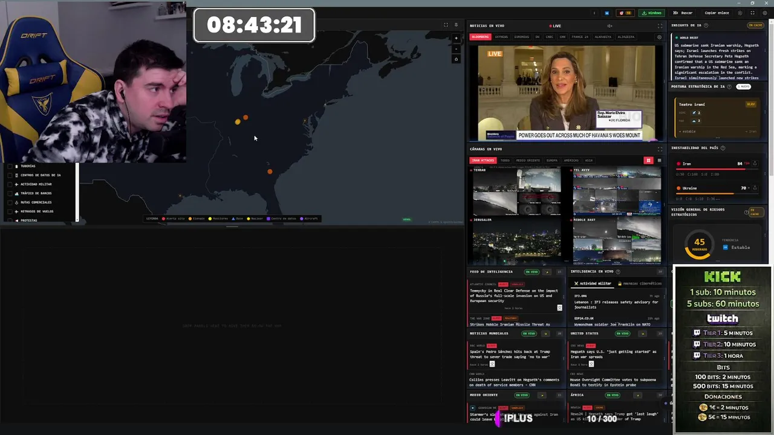774x435 pixels.
Task: Click the blue icon in top bar
Action: [607, 13]
